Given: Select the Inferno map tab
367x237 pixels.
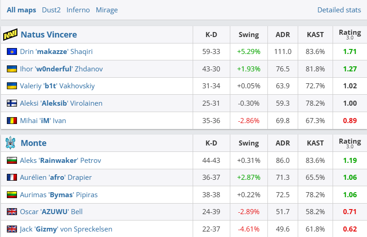Looking at the screenshot, I should click(78, 10).
